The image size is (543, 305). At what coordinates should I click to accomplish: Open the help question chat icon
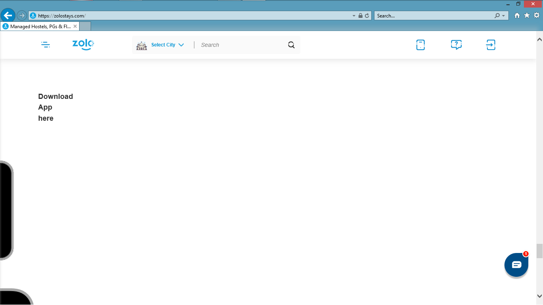click(x=456, y=45)
